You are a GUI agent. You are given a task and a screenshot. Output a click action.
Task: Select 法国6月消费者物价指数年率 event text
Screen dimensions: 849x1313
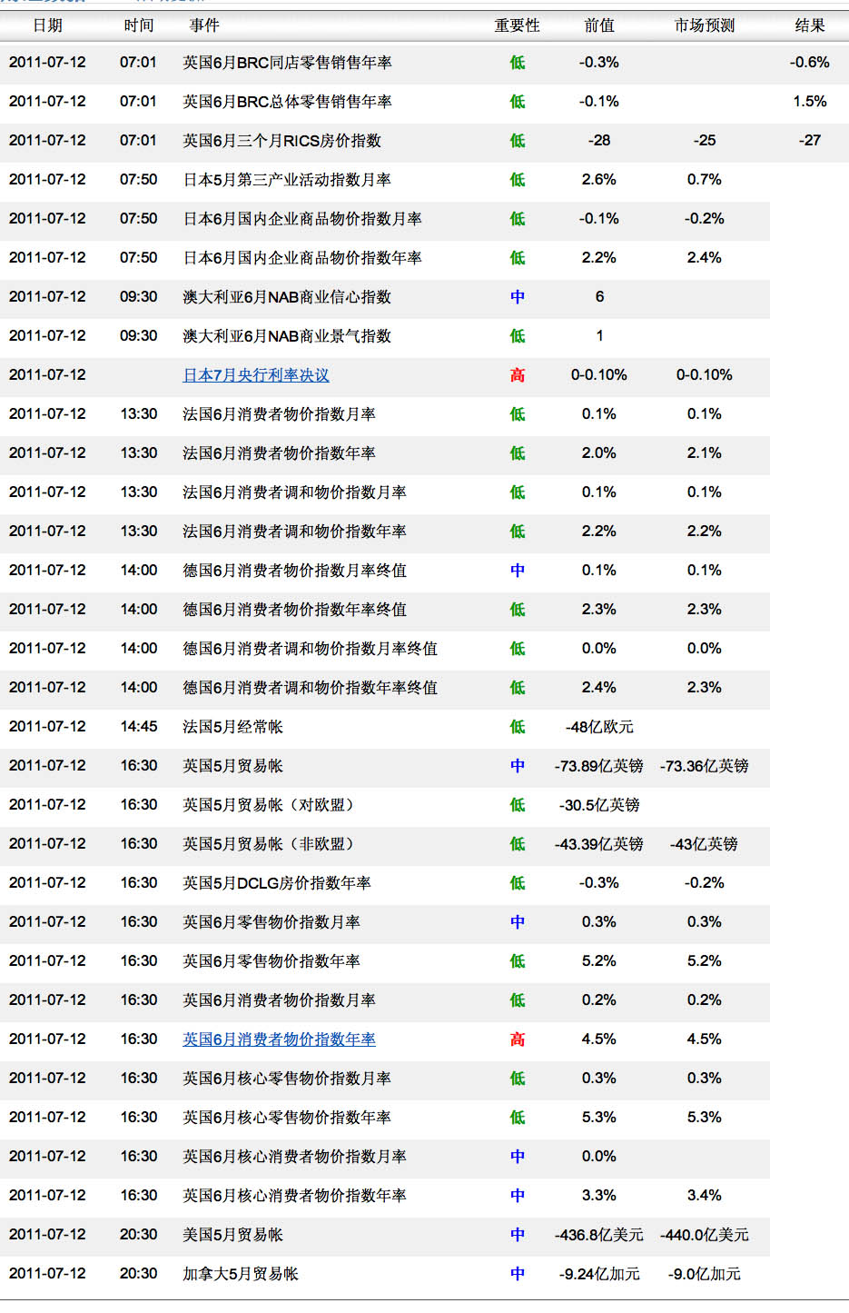tap(279, 453)
